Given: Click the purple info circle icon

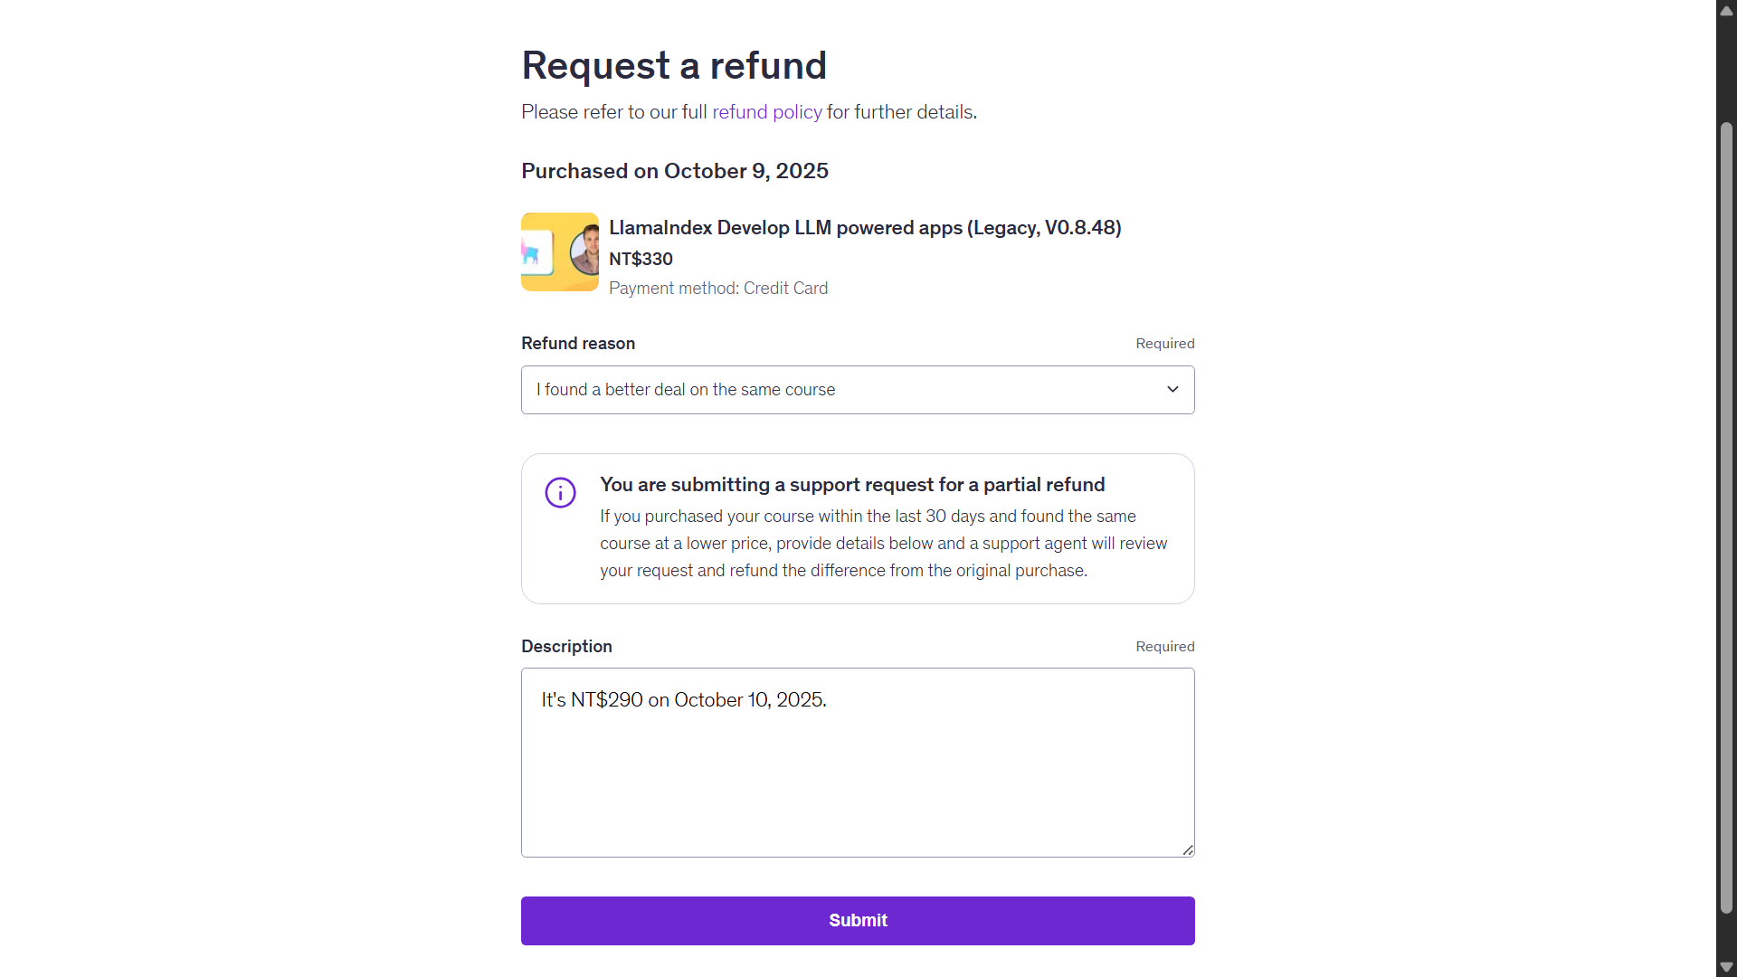Looking at the screenshot, I should [x=560, y=493].
